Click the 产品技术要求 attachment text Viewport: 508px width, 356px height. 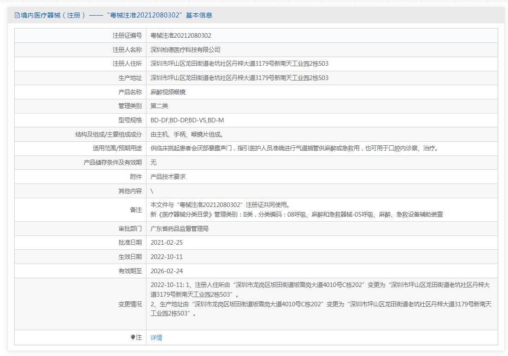(x=168, y=177)
